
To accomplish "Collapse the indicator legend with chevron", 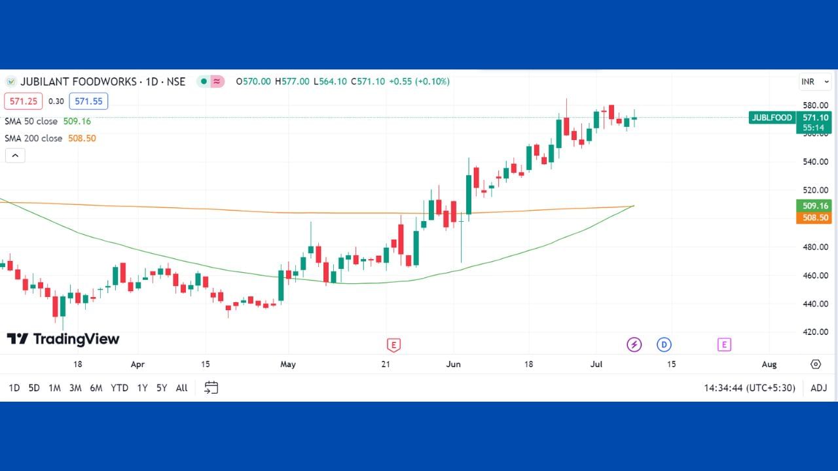I will pyautogui.click(x=15, y=156).
